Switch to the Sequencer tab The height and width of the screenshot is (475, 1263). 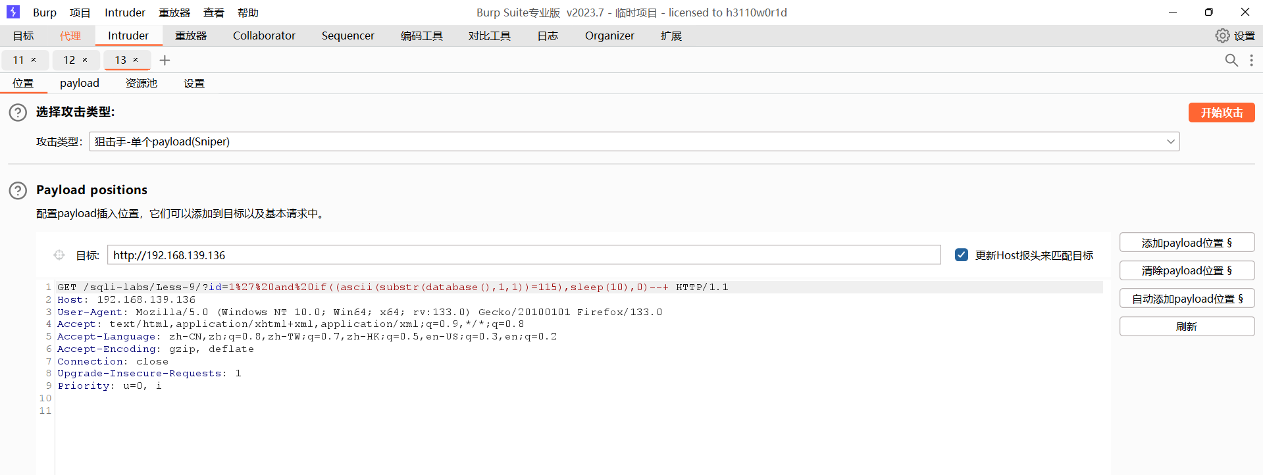point(348,36)
